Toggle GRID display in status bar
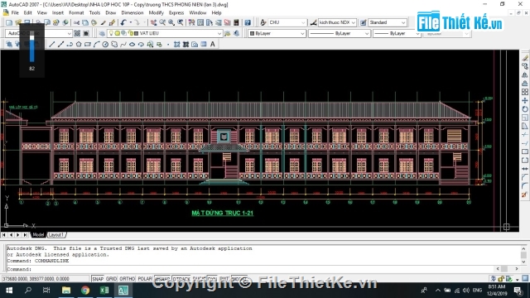530x298 pixels. tap(111, 279)
